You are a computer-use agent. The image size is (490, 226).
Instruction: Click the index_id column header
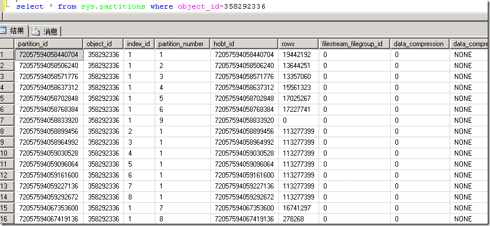click(139, 44)
